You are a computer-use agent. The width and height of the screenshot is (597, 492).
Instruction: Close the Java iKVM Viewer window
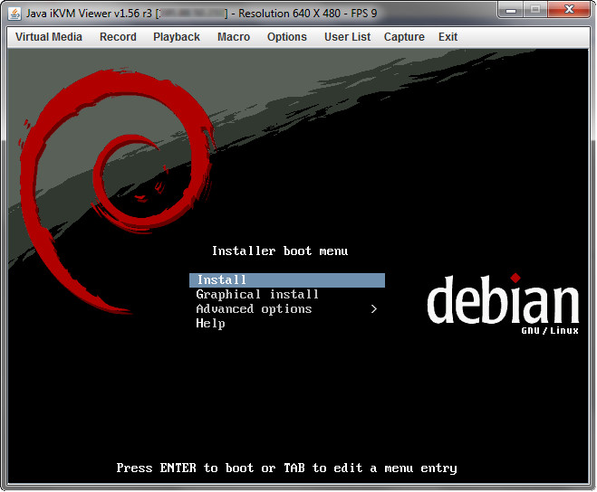point(569,10)
